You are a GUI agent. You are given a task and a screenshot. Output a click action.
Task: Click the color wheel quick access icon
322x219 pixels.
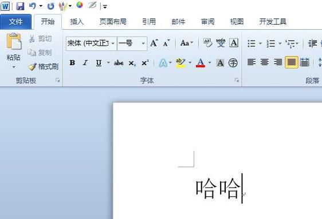coord(80,5)
